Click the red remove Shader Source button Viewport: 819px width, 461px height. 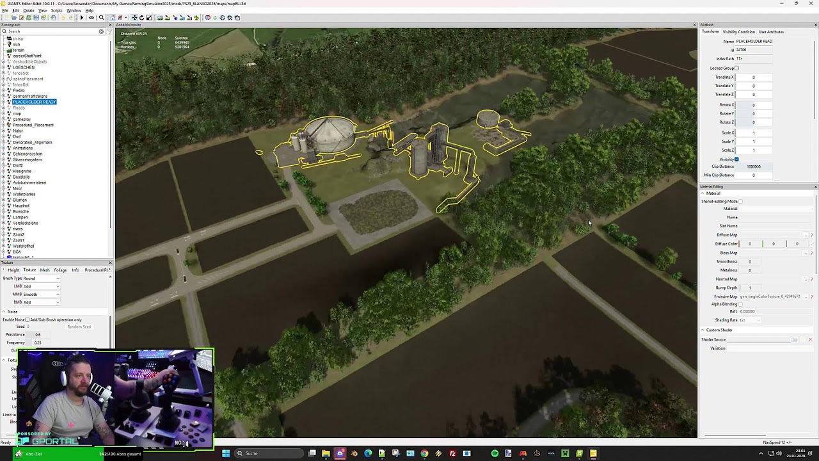[810, 339]
